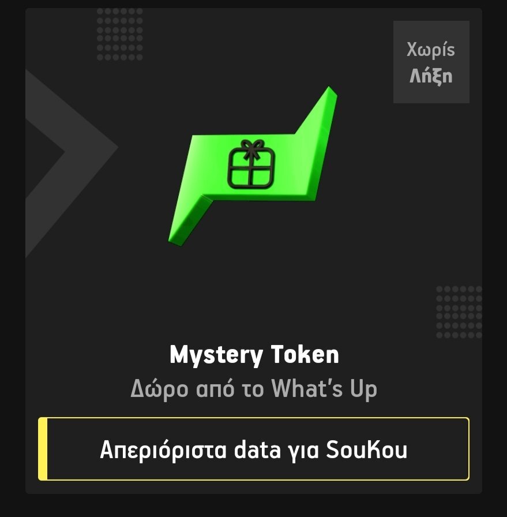
Task: Click the word "Χωρίς" in the badge
Action: 431,50
